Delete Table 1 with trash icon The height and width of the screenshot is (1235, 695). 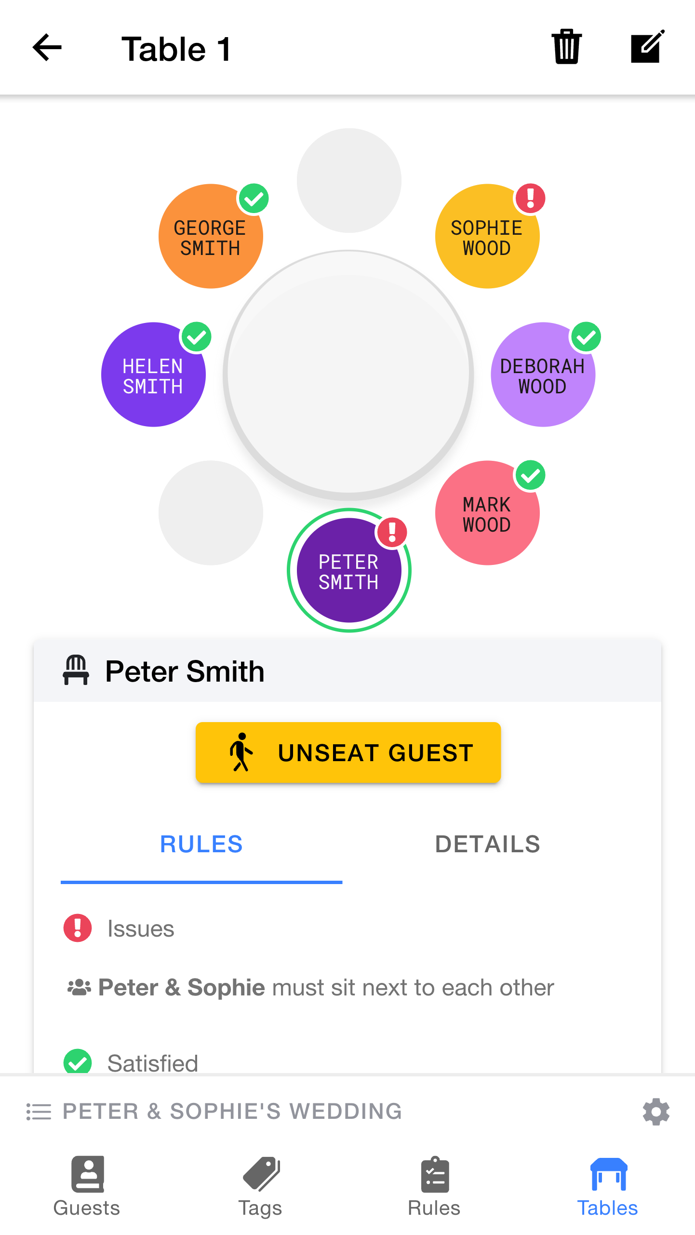point(566,47)
